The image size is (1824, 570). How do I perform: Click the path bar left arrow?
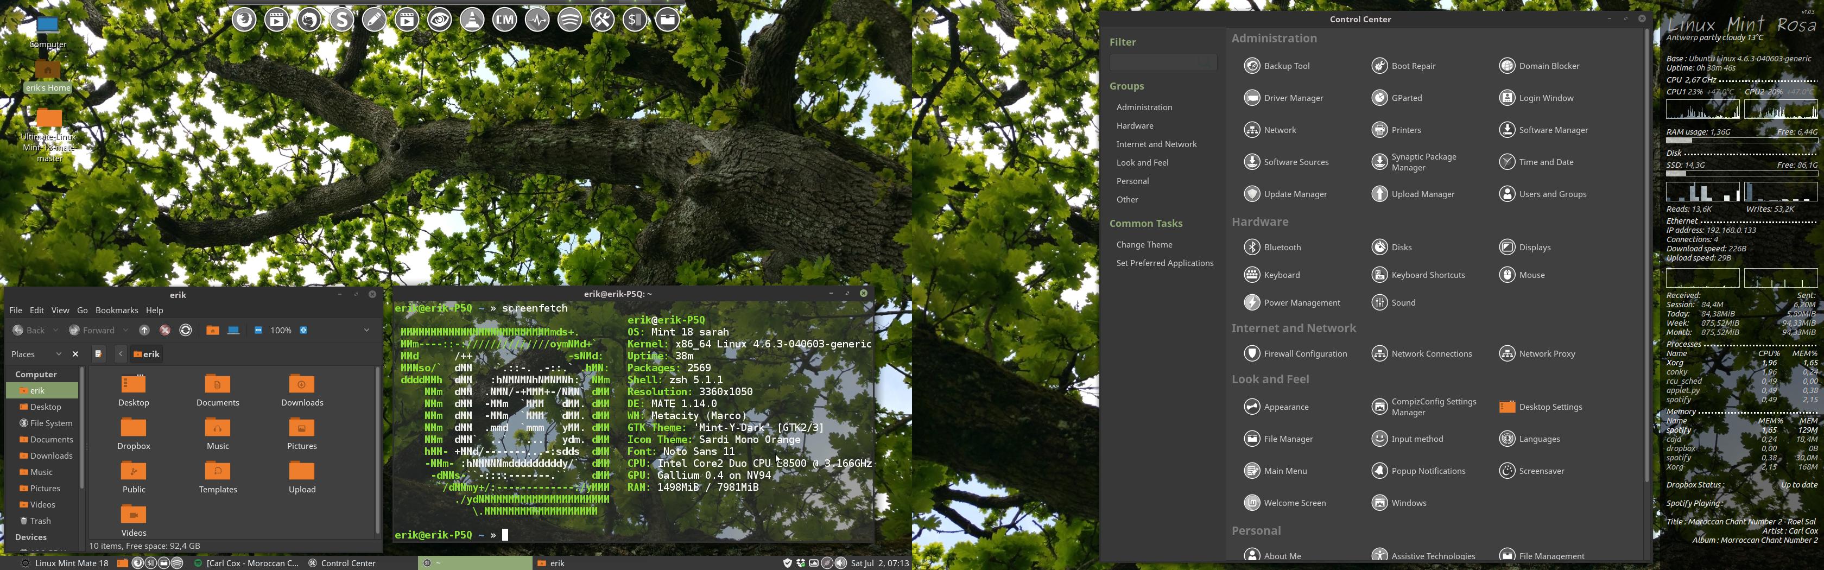click(121, 354)
